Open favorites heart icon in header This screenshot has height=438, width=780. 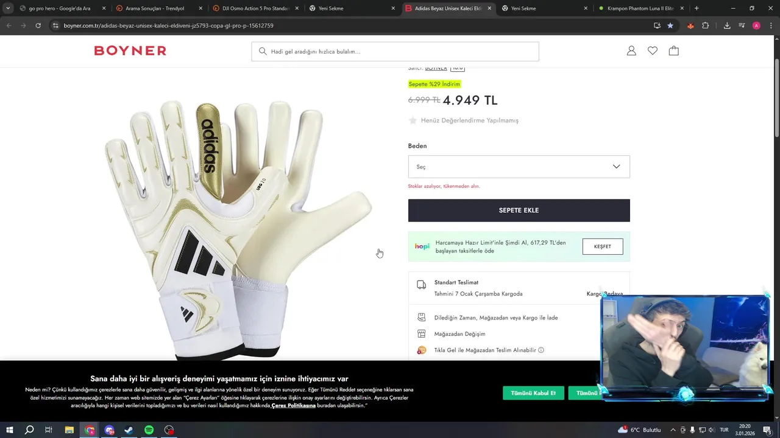click(653, 51)
